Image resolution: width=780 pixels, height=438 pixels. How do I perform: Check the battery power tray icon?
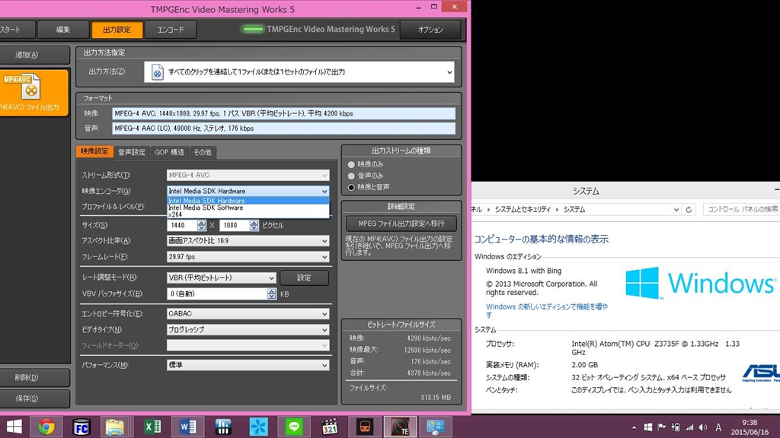coord(676,427)
